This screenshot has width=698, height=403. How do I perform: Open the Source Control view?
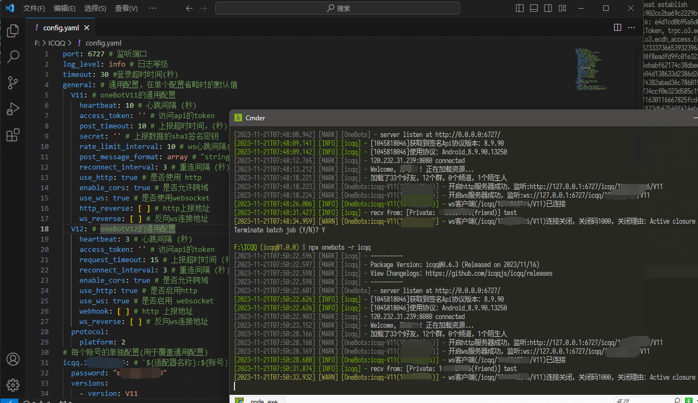13,83
